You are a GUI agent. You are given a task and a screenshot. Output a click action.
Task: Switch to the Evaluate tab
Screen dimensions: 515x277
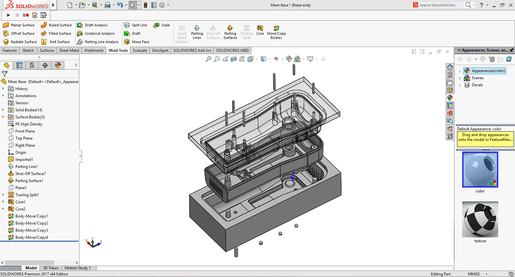click(140, 51)
